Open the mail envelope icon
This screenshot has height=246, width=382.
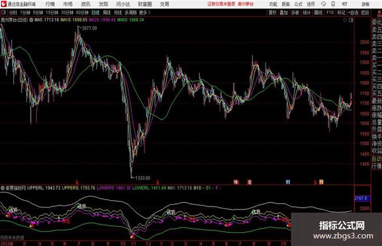(x=344, y=4)
